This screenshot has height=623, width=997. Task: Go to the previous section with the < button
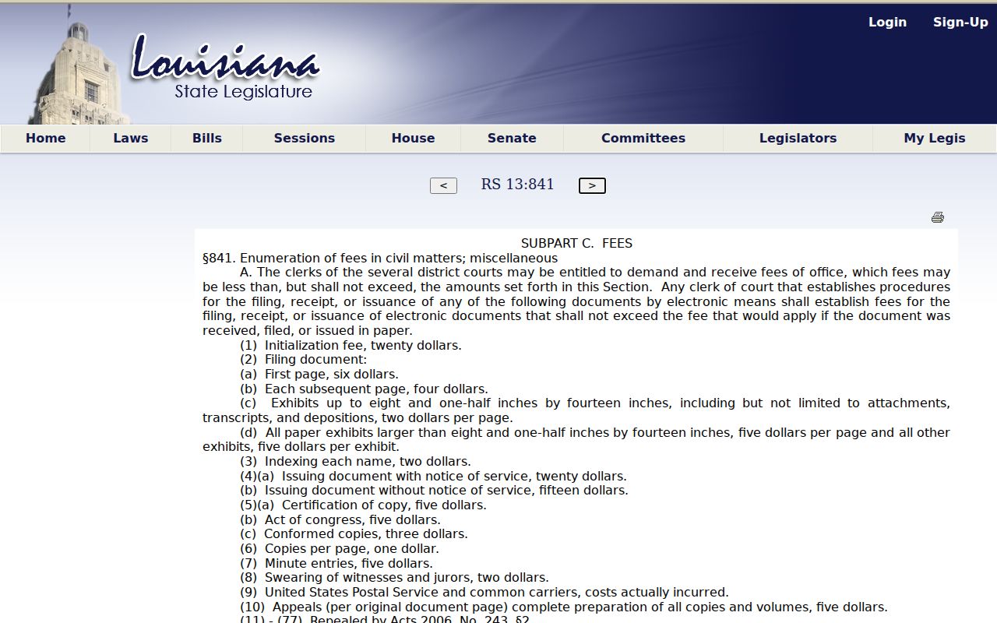coord(443,185)
